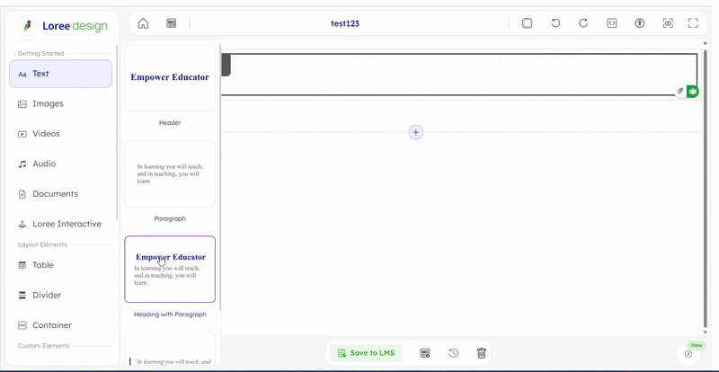Open Loree Interactive elements
The image size is (719, 372).
60,224
